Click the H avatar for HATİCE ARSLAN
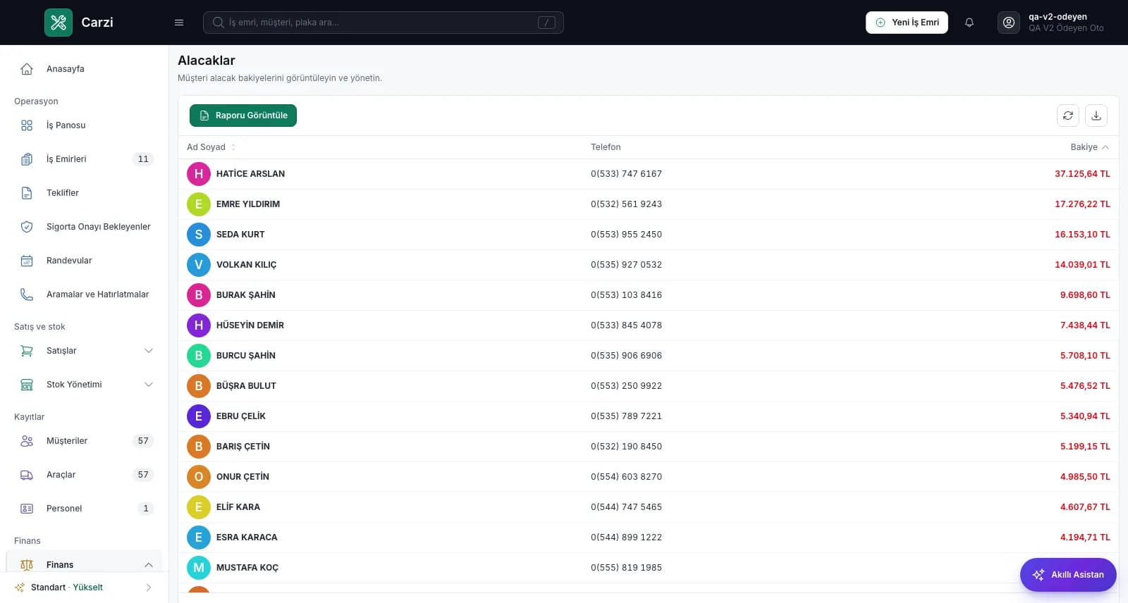 point(199,174)
